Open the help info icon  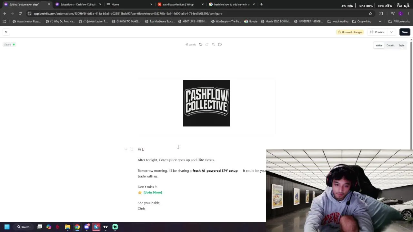click(220, 44)
